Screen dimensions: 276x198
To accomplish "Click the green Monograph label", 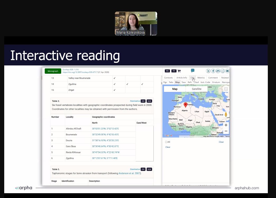I will click(53, 71).
